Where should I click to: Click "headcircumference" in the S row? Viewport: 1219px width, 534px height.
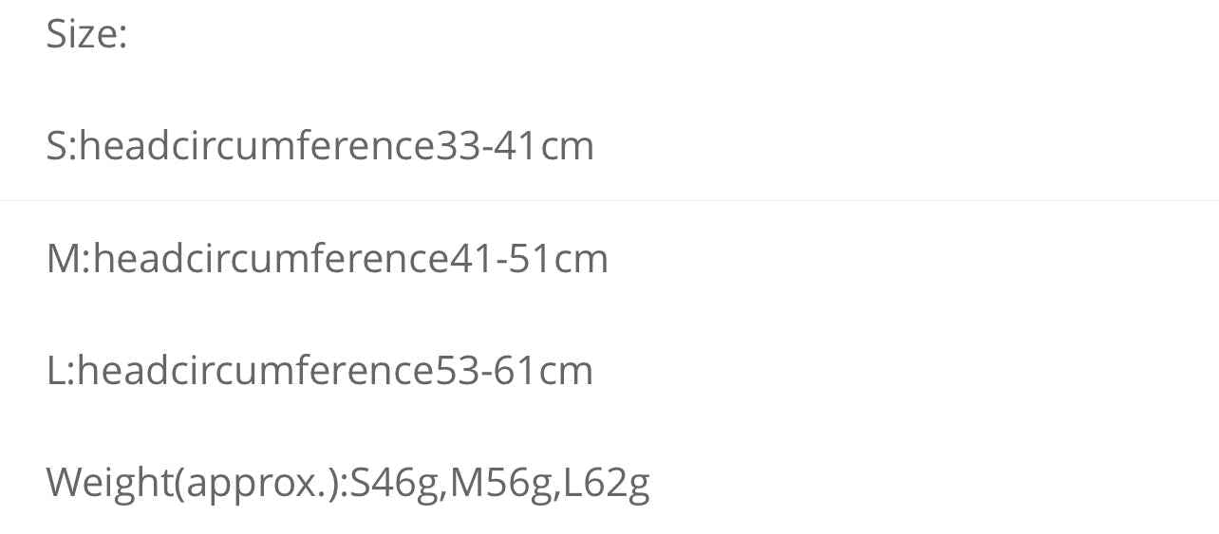point(256,146)
